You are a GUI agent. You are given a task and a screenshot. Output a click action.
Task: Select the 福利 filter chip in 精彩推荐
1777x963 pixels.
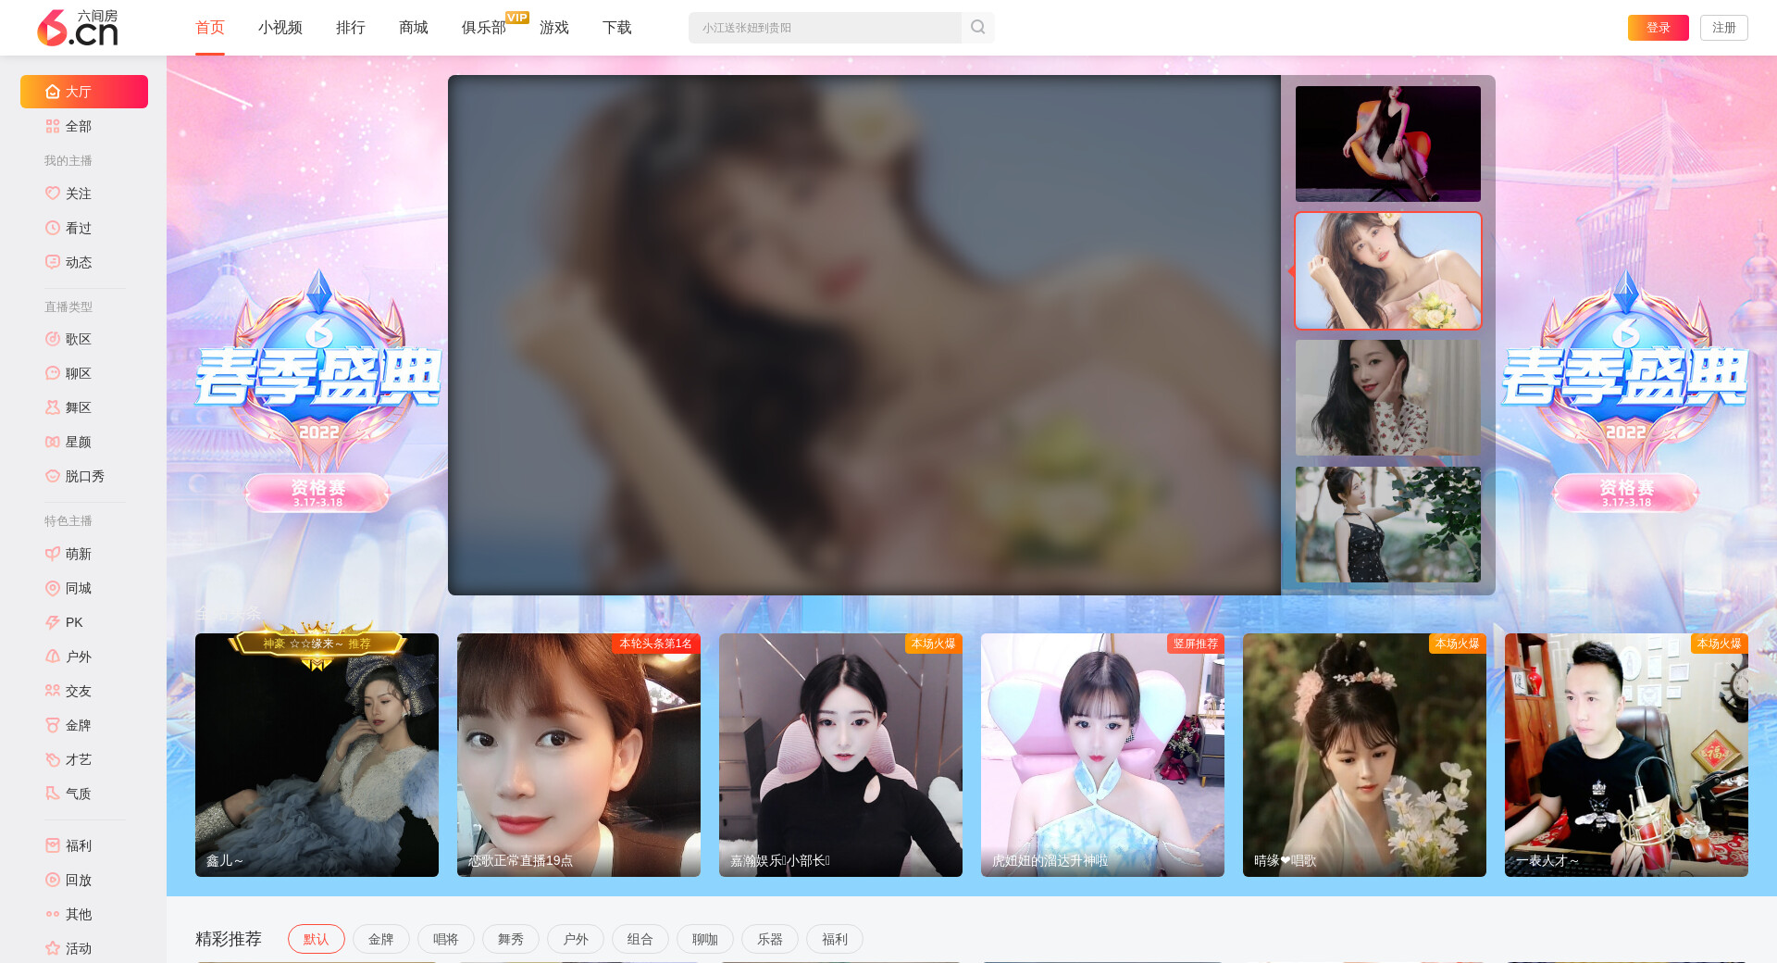click(835, 939)
